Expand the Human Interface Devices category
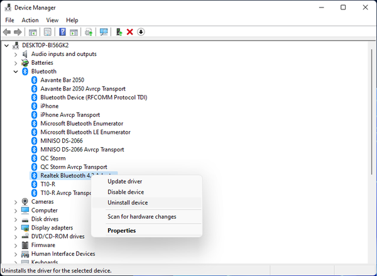The image size is (377, 276). click(x=16, y=254)
